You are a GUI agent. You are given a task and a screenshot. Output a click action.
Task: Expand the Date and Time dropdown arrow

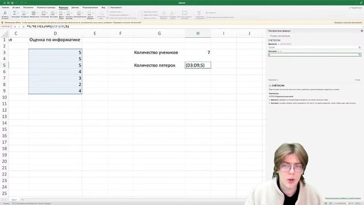click(x=64, y=13)
